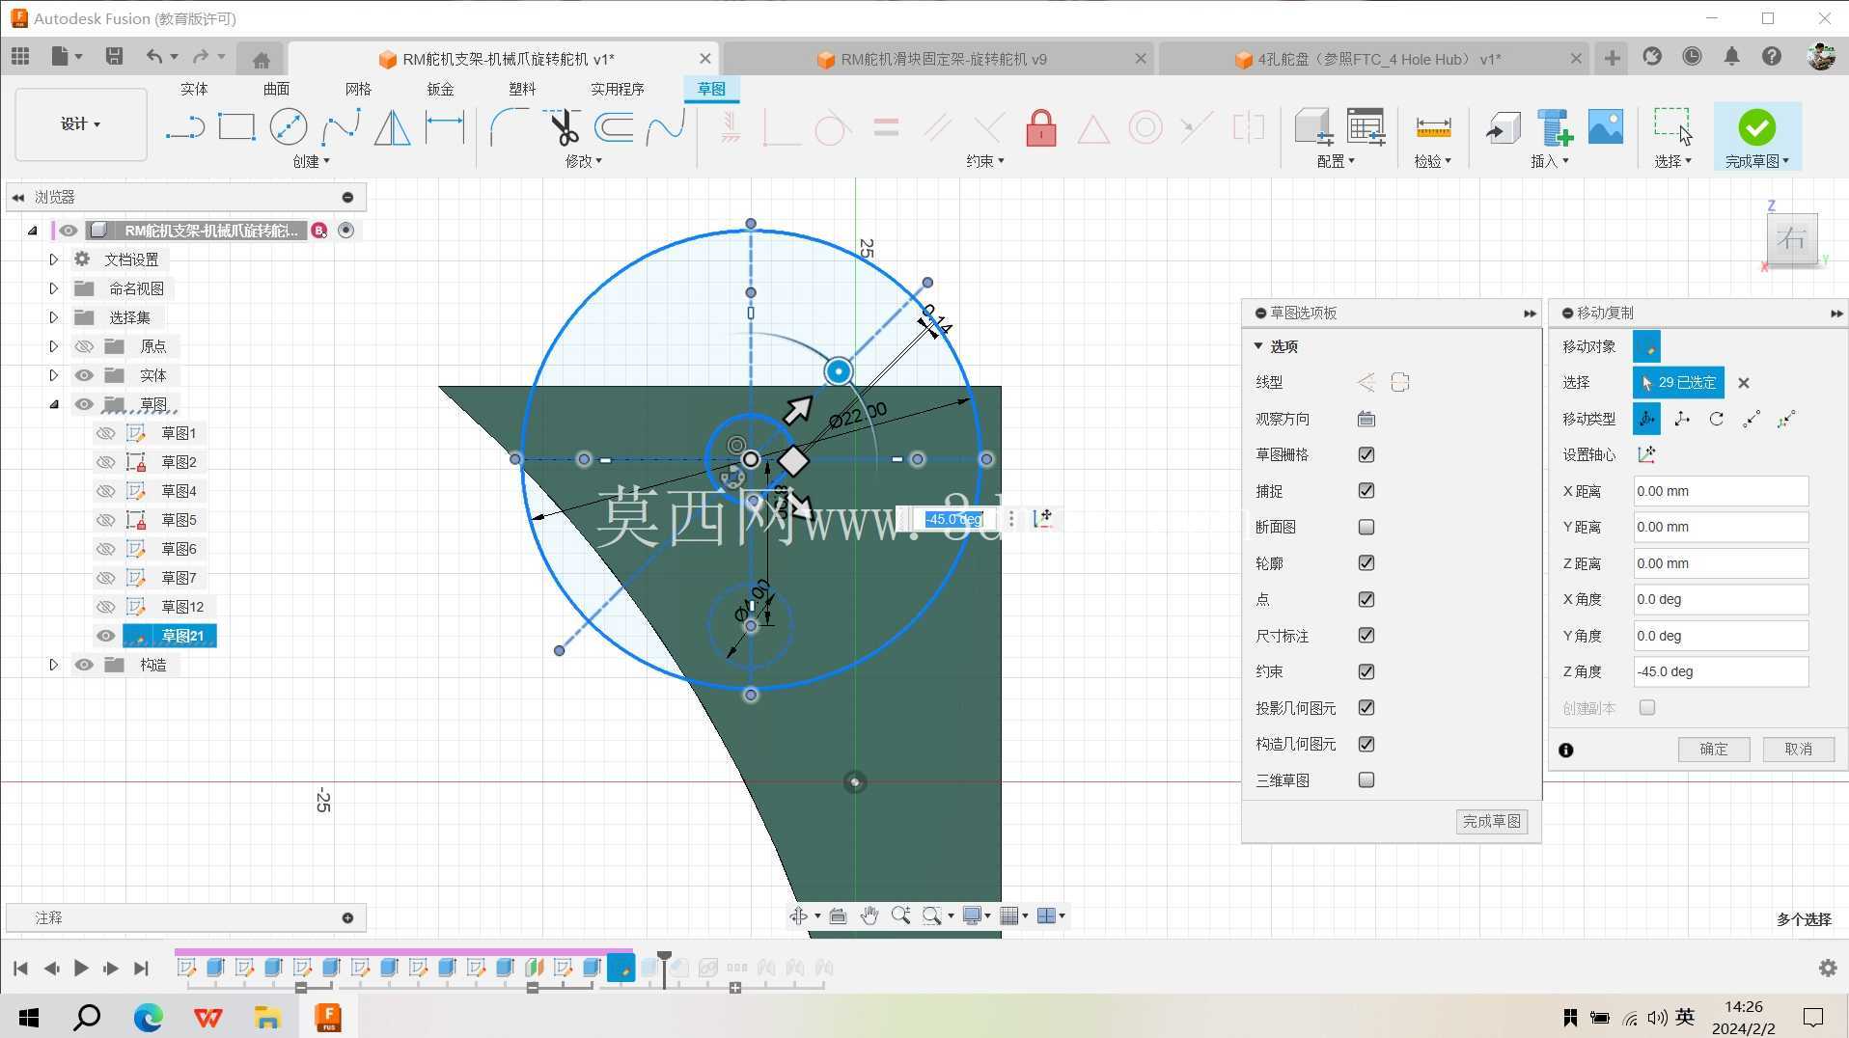Expand the 实体 folder node
Screen dimensions: 1849x1038
click(x=53, y=375)
